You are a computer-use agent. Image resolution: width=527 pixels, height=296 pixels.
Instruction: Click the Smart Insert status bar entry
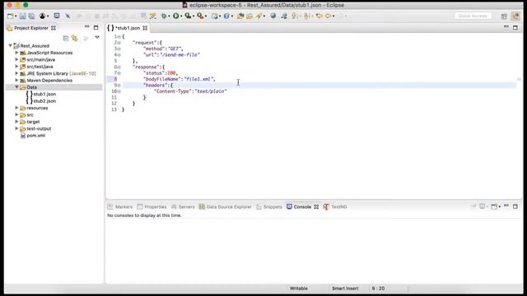tap(345, 289)
